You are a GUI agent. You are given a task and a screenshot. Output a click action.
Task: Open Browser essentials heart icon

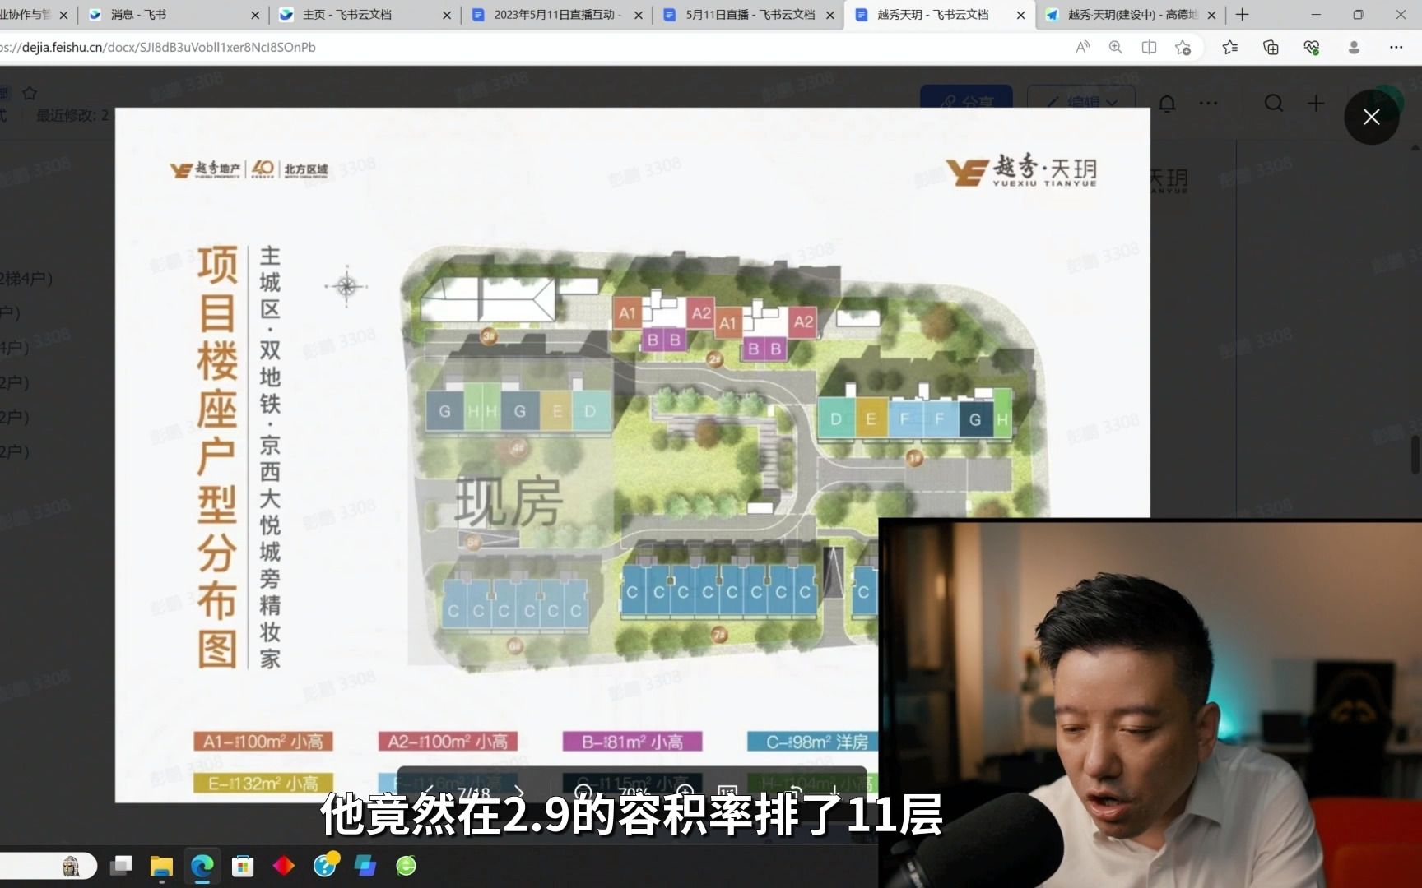[x=1312, y=48]
